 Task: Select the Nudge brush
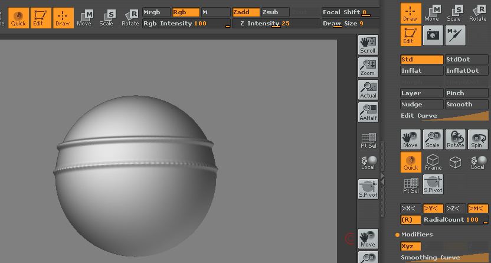422,105
